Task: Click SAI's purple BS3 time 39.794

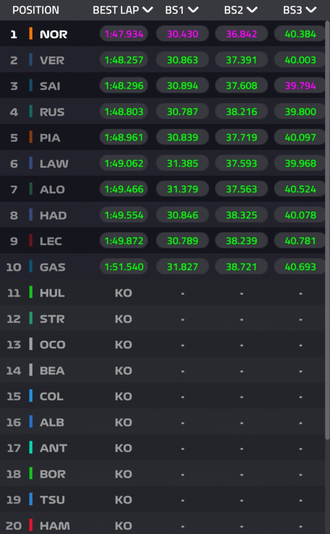Action: pos(300,86)
